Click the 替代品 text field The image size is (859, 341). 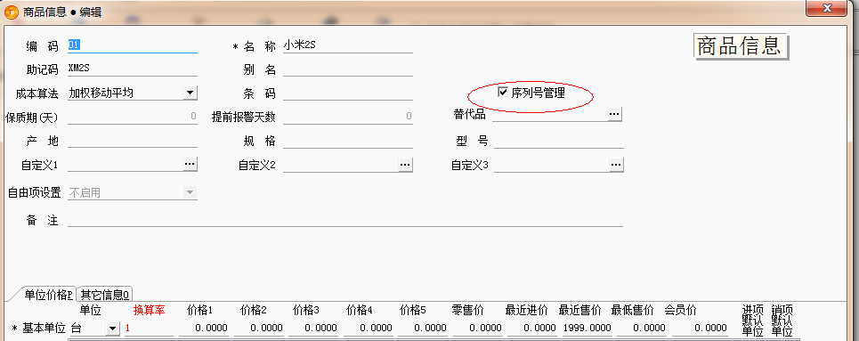(x=549, y=114)
